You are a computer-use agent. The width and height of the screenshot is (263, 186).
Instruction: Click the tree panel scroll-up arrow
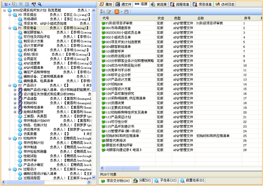click(93, 10)
